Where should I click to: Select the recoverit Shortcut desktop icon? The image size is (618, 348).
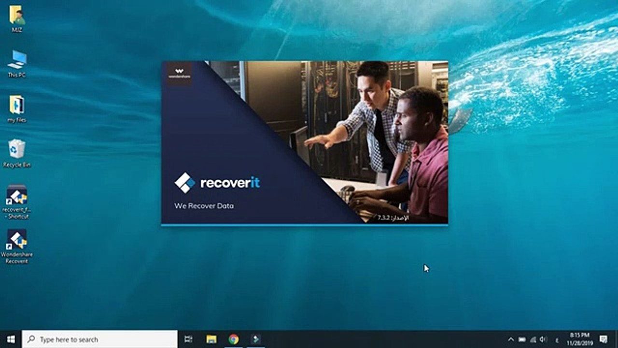coord(17,202)
